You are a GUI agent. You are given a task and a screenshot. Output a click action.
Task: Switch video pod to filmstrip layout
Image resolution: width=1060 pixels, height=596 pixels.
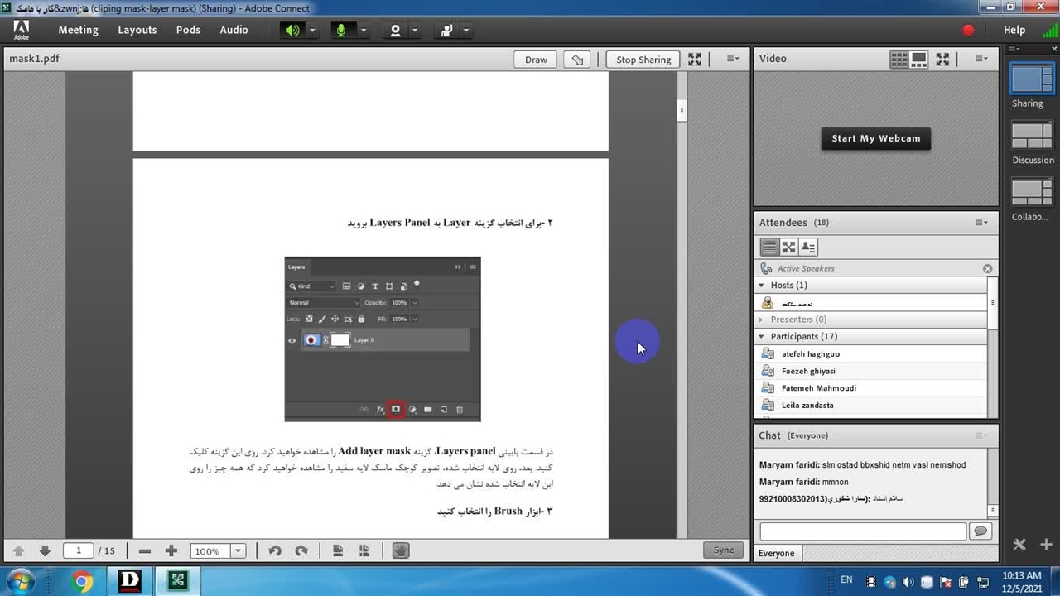[x=918, y=59]
